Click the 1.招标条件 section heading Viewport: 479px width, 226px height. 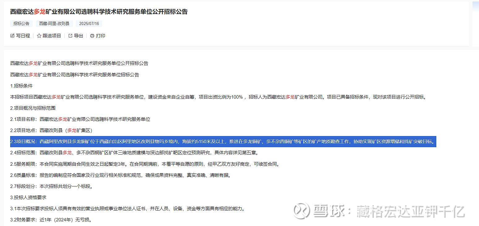(x=21, y=86)
